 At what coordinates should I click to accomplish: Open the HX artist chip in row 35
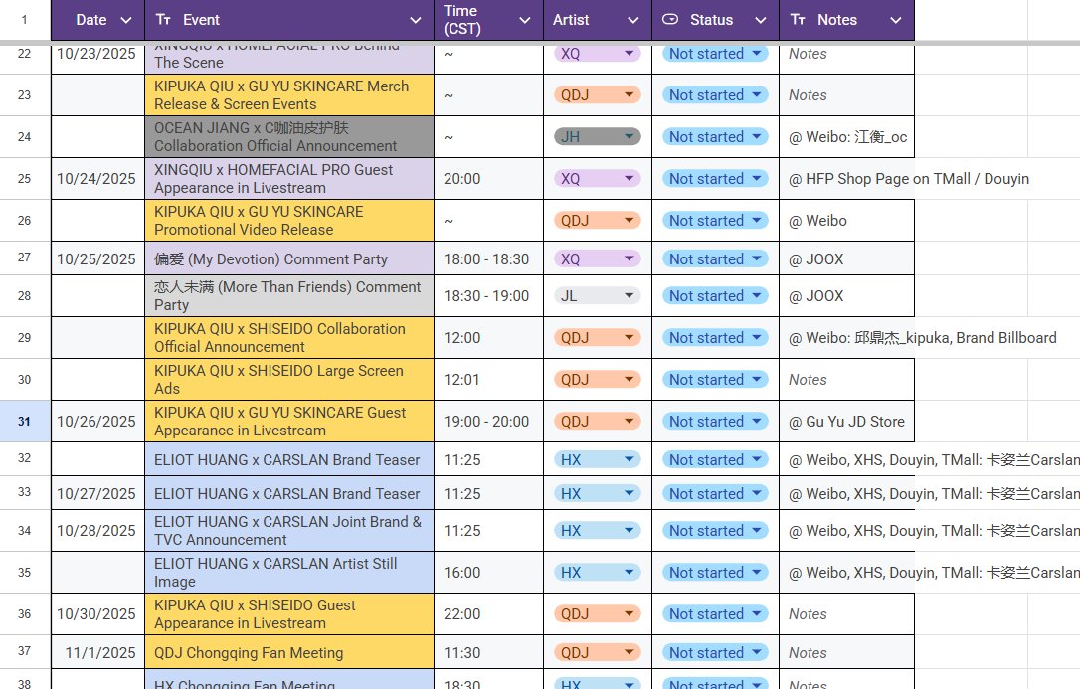597,572
